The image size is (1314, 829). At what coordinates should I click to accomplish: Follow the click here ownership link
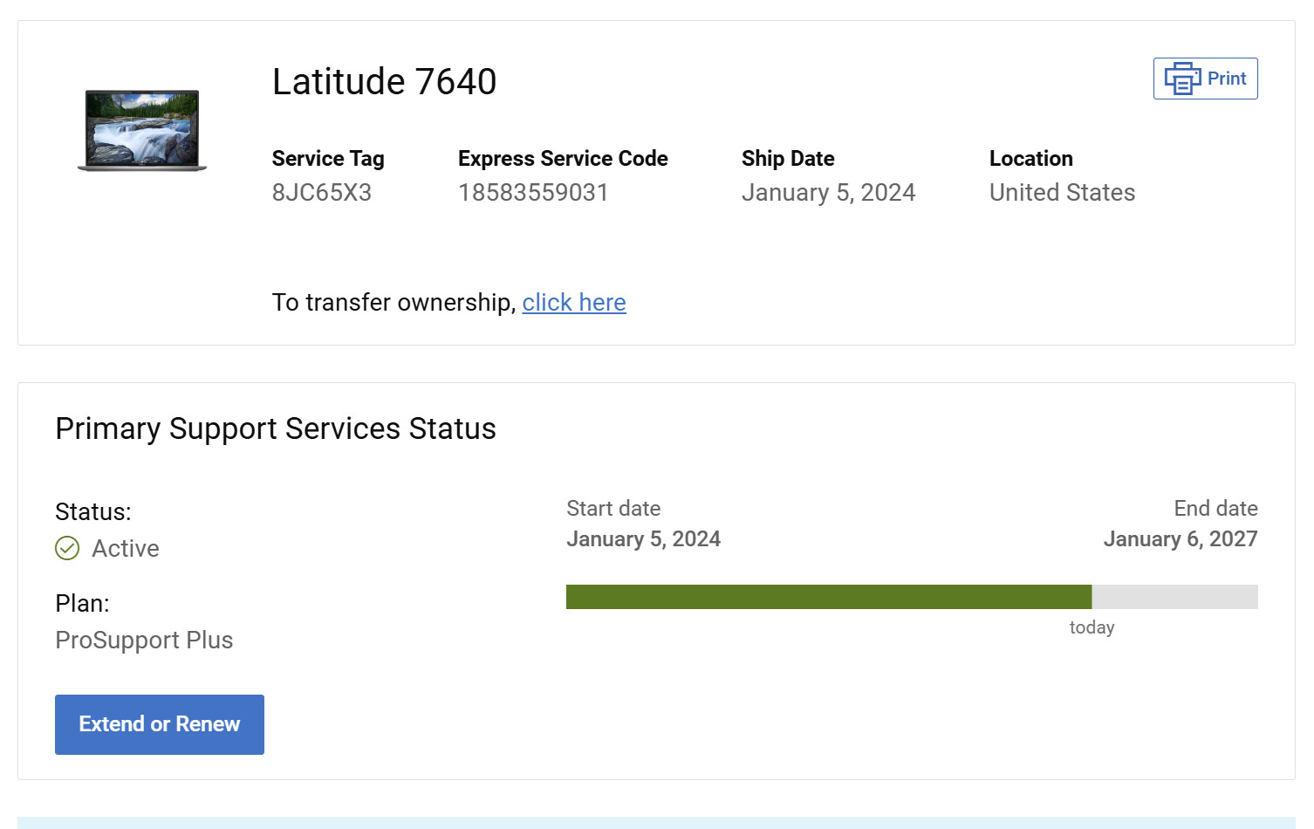[574, 302]
